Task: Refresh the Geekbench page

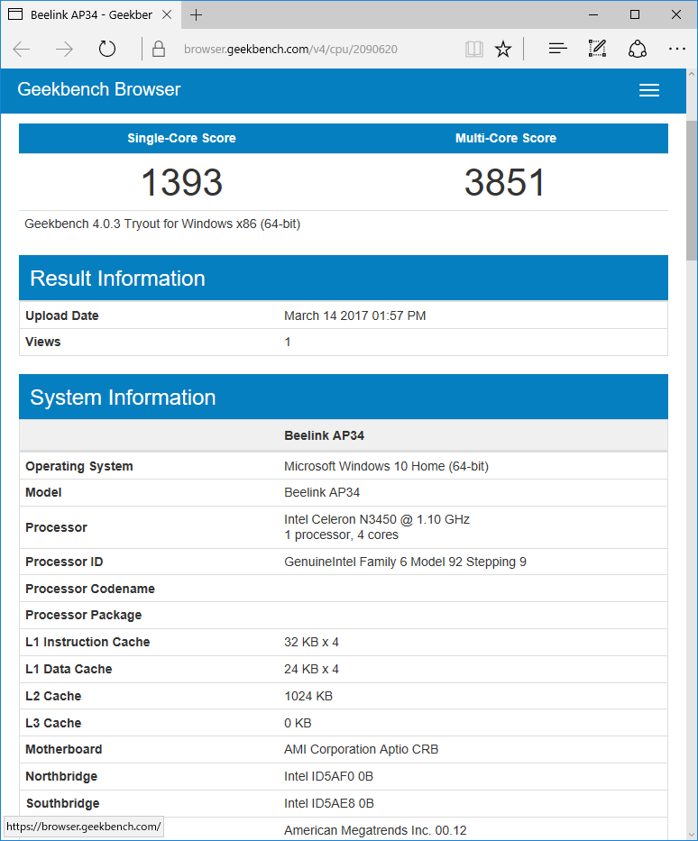Action: [x=107, y=49]
